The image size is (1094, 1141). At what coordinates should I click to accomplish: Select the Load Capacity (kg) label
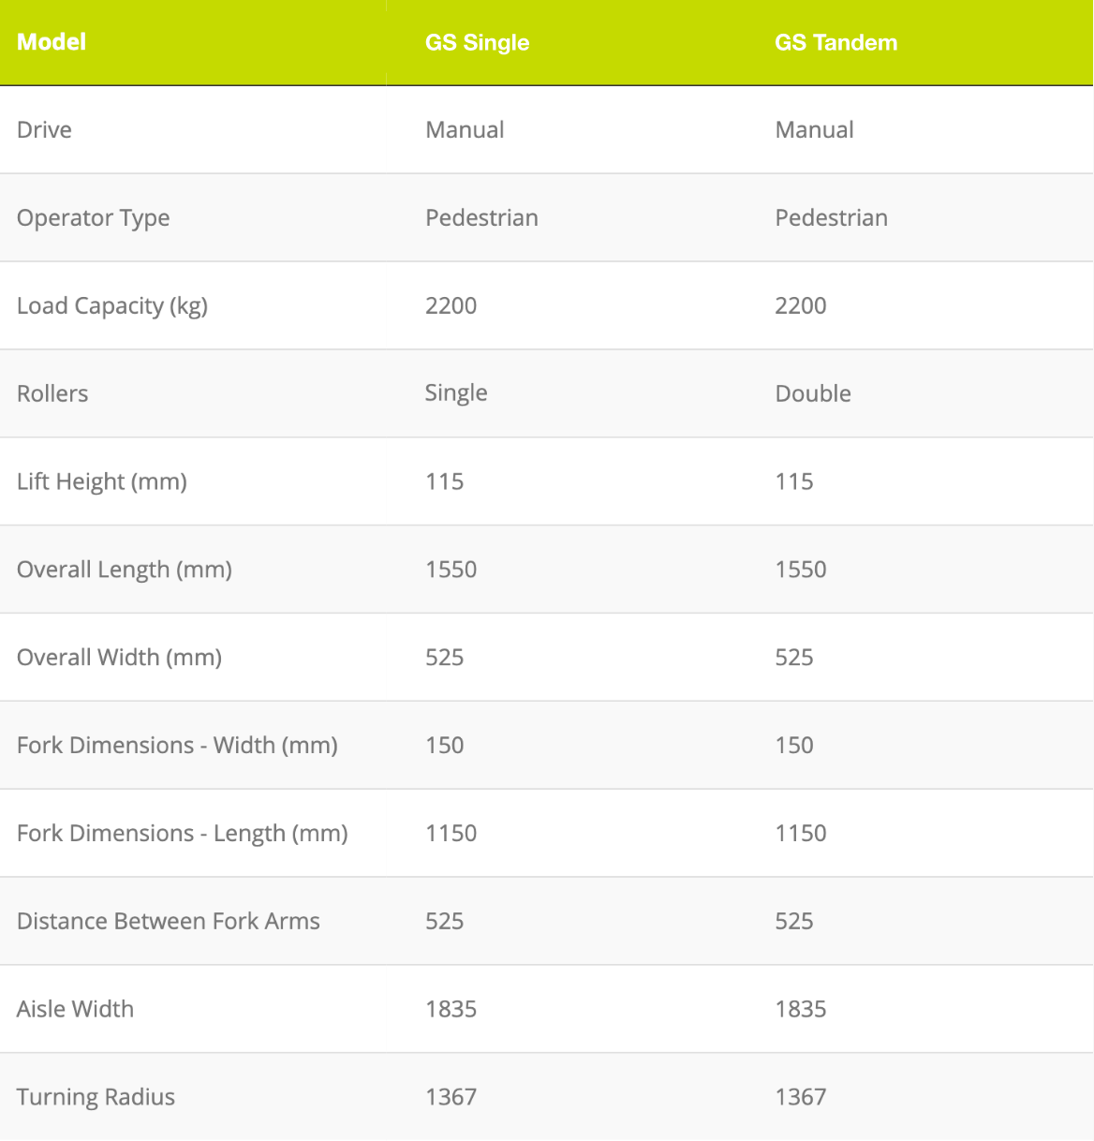[111, 306]
